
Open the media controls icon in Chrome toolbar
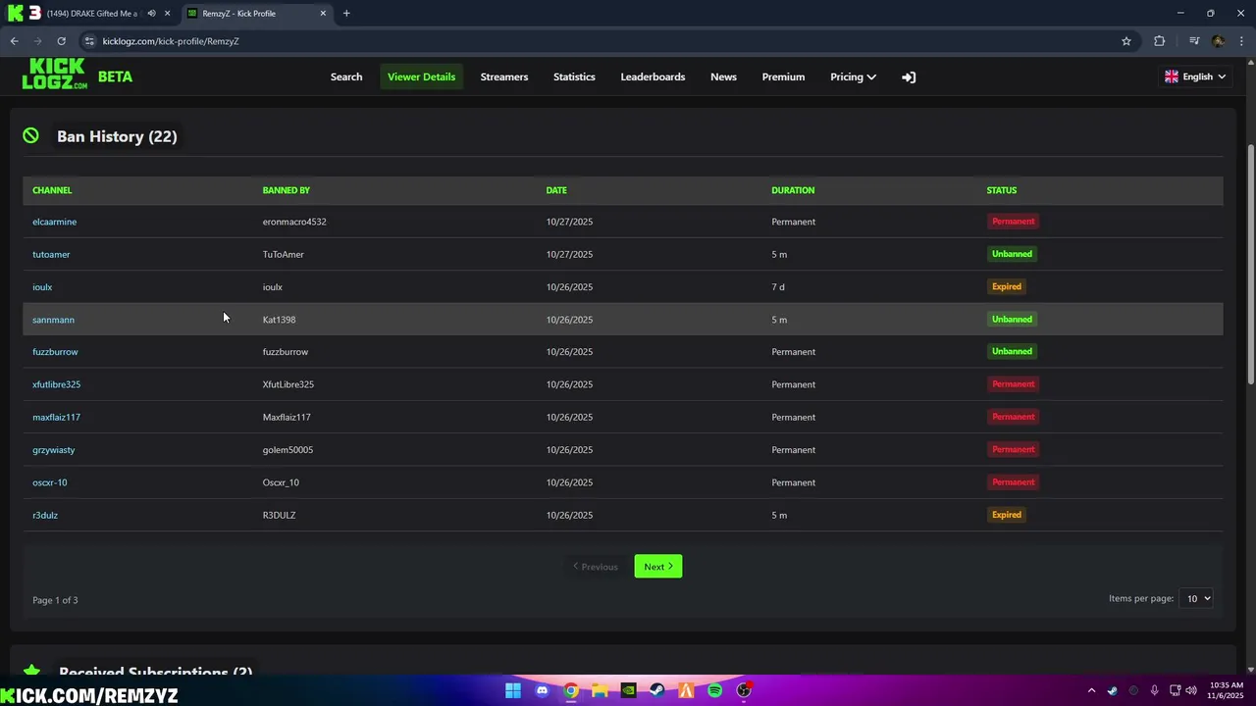point(1194,41)
